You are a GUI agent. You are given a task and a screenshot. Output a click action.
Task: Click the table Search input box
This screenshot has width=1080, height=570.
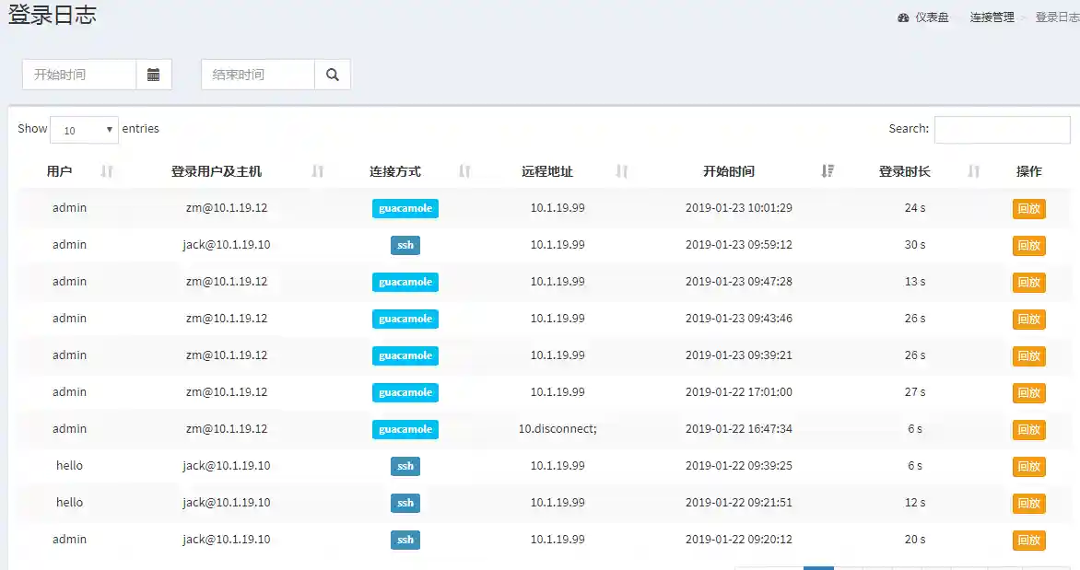[1002, 130]
